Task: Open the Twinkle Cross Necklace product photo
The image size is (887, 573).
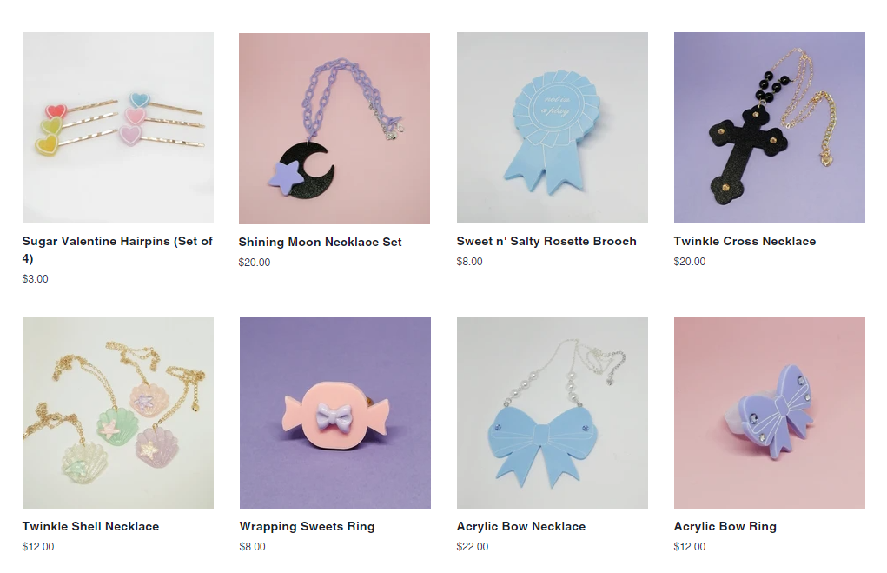Action: click(x=770, y=128)
